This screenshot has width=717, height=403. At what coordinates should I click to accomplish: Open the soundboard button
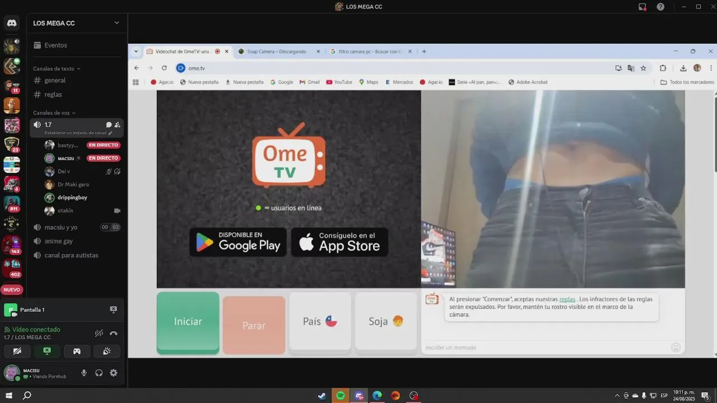[x=106, y=351]
